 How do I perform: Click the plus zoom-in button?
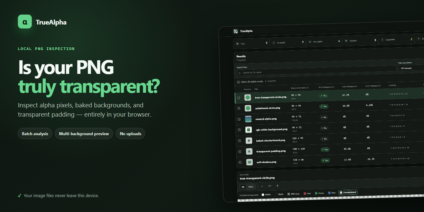coord(277,185)
